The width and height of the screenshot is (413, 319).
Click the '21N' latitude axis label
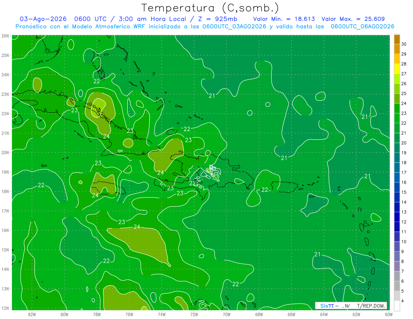[5, 133]
